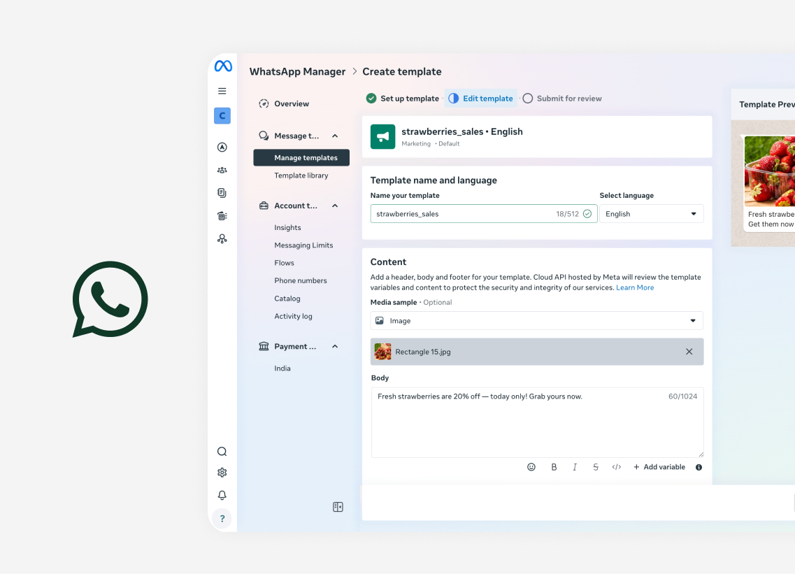Remove the Rectangle 15.jpg attachment
Viewport: 795px width, 574px height.
689,352
